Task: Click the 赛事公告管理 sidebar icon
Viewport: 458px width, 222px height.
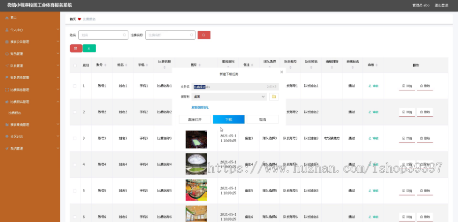Action: 7,42
